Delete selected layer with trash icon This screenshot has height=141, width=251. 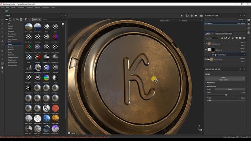click(244, 38)
